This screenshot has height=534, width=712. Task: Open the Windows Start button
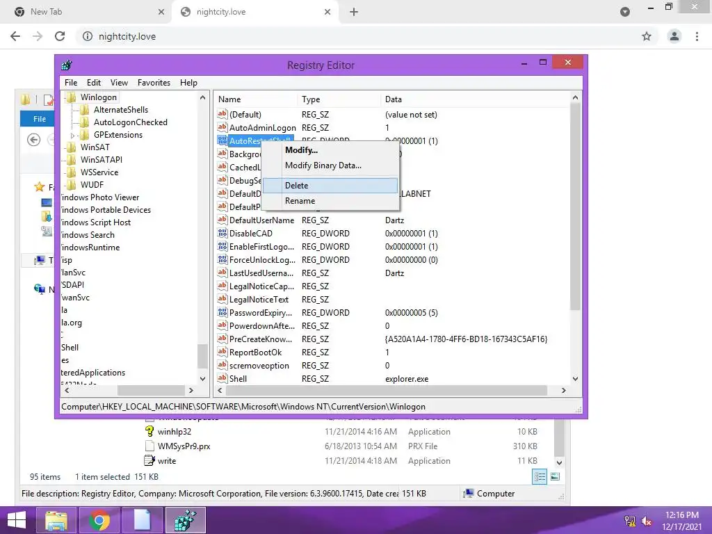click(17, 520)
